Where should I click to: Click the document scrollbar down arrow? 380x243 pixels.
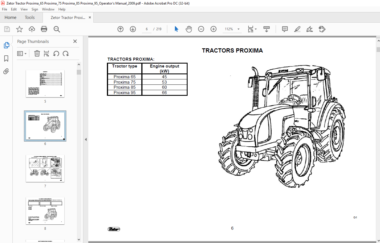(378, 240)
